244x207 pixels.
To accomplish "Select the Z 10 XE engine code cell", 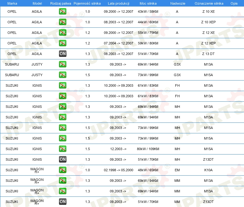I will pos(208,11).
